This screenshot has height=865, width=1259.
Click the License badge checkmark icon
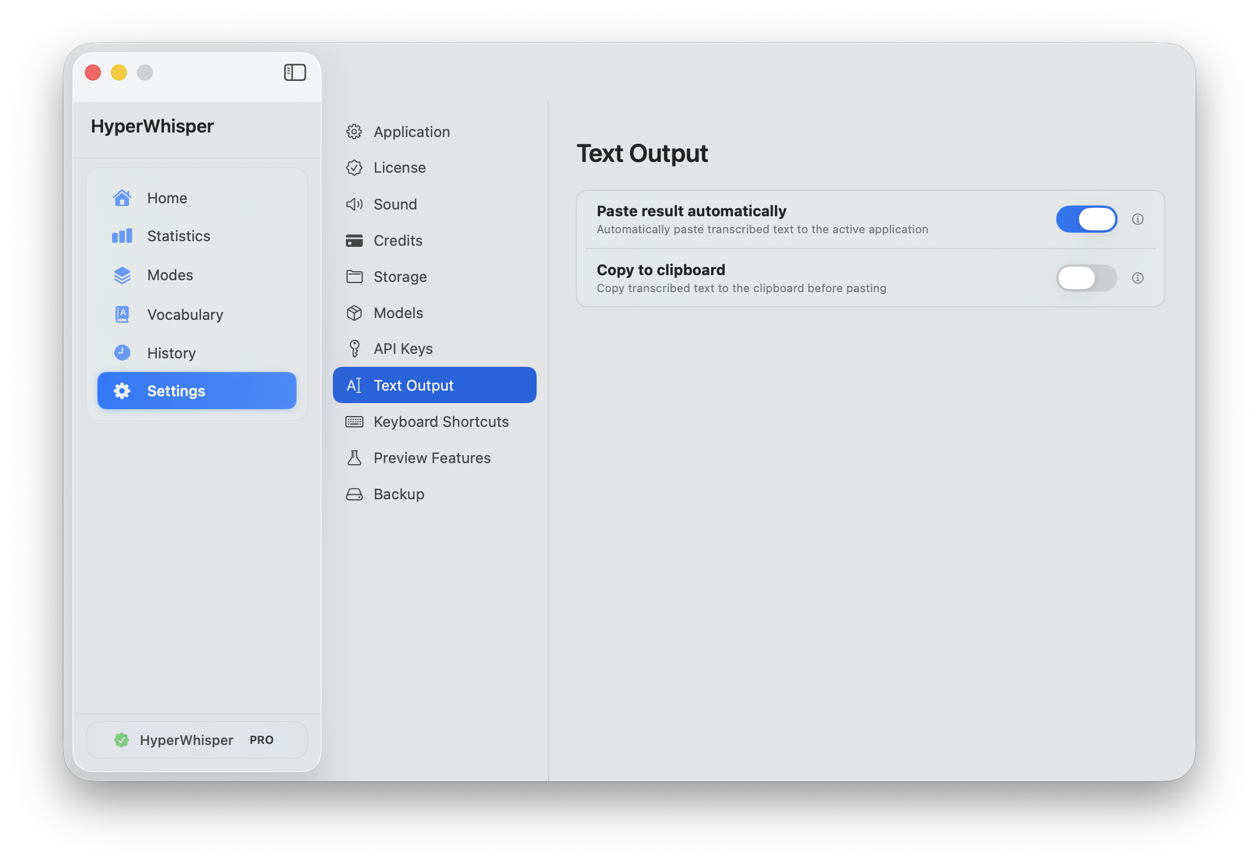point(354,168)
